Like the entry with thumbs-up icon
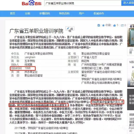The height and width of the screenshot is (134, 134). click(114, 25)
